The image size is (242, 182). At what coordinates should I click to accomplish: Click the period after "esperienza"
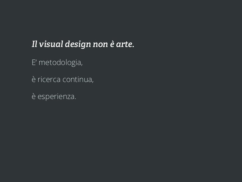click(75, 99)
